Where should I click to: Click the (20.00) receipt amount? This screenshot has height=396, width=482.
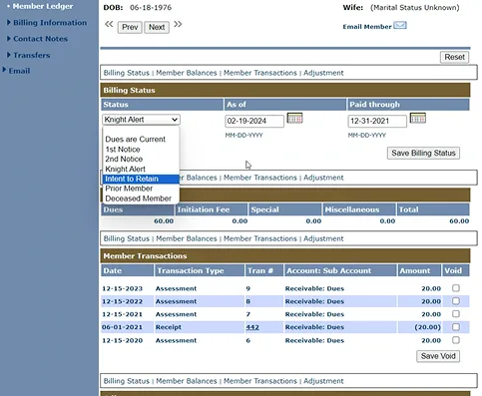pyautogui.click(x=427, y=327)
